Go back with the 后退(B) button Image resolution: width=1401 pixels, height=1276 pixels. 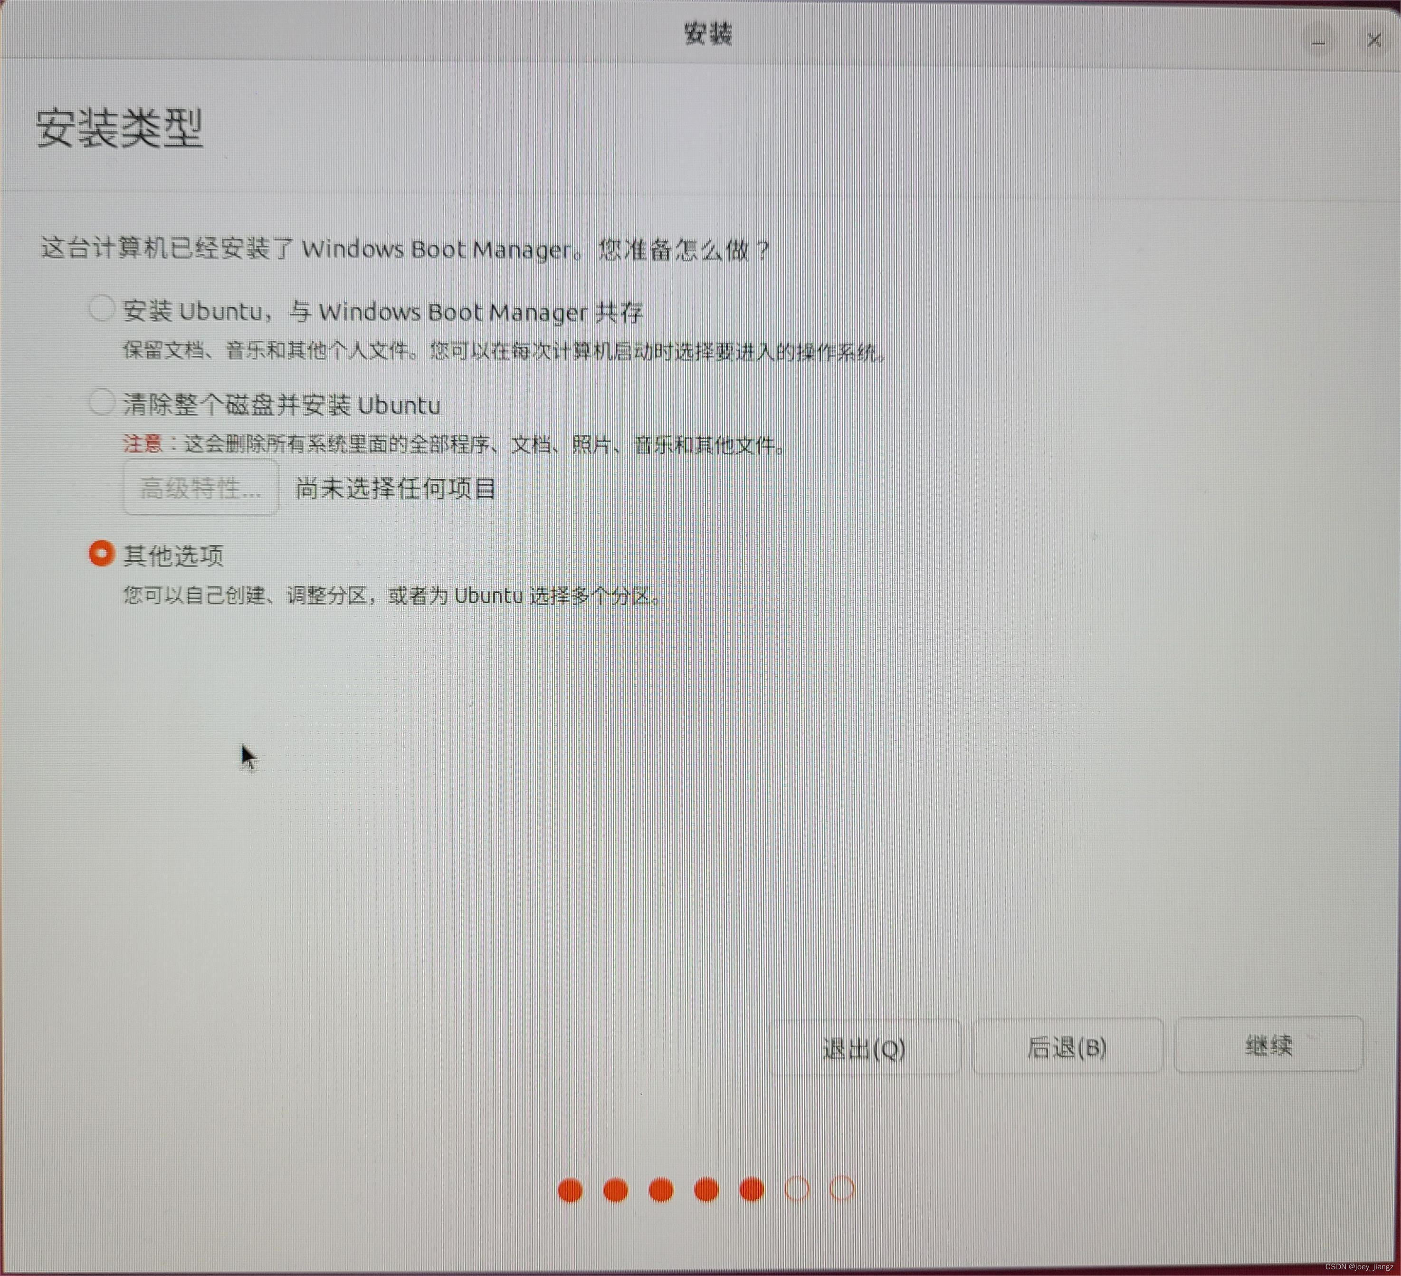[x=1067, y=1046]
